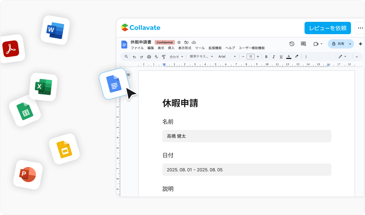
Task: Click the document title 休暇申請書
Action: click(x=141, y=42)
